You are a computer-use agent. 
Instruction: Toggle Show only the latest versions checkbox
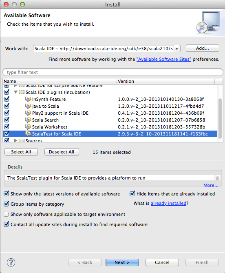(x=6, y=193)
